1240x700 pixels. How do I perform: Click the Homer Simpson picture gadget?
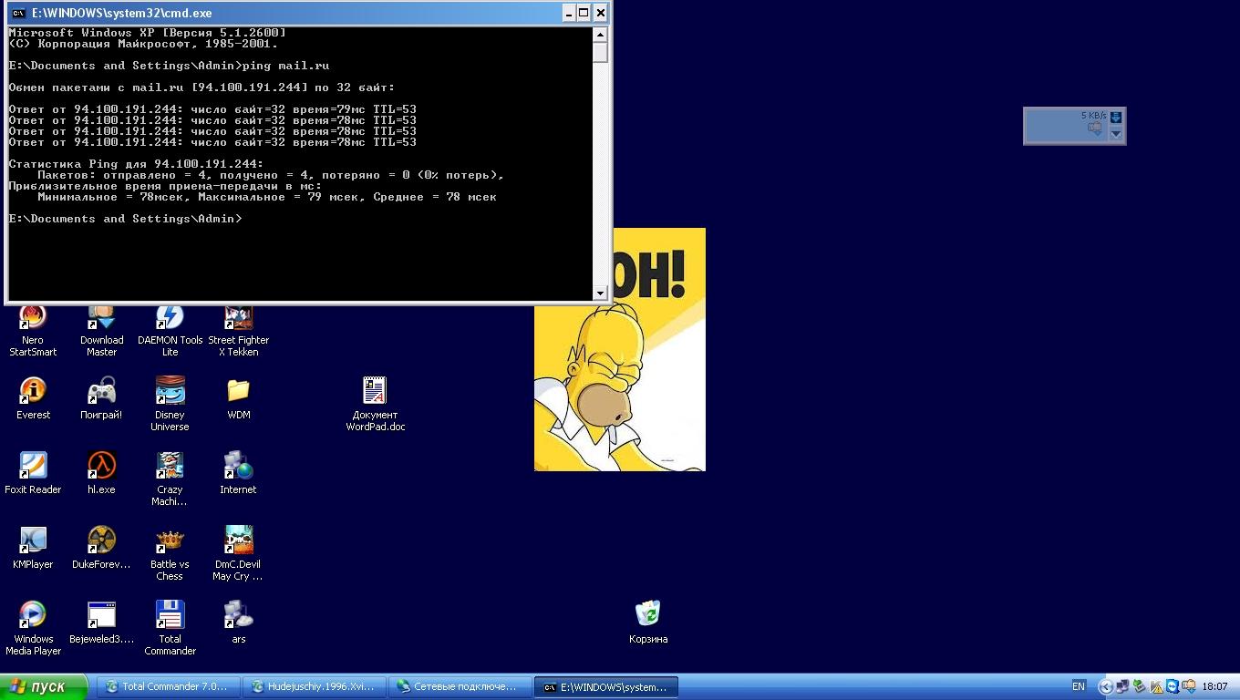coord(620,349)
